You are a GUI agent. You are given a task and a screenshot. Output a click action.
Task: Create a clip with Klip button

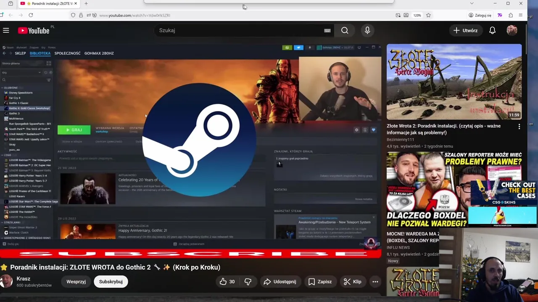352,281
